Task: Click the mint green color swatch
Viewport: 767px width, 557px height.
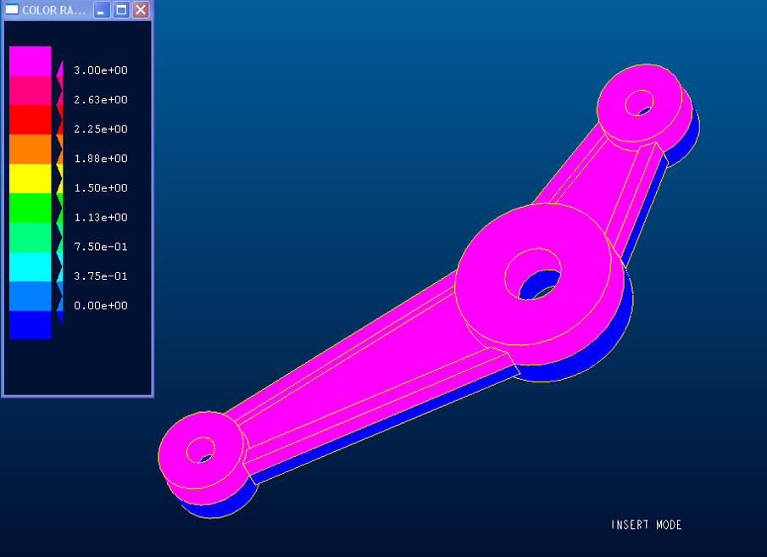Action: click(x=31, y=237)
